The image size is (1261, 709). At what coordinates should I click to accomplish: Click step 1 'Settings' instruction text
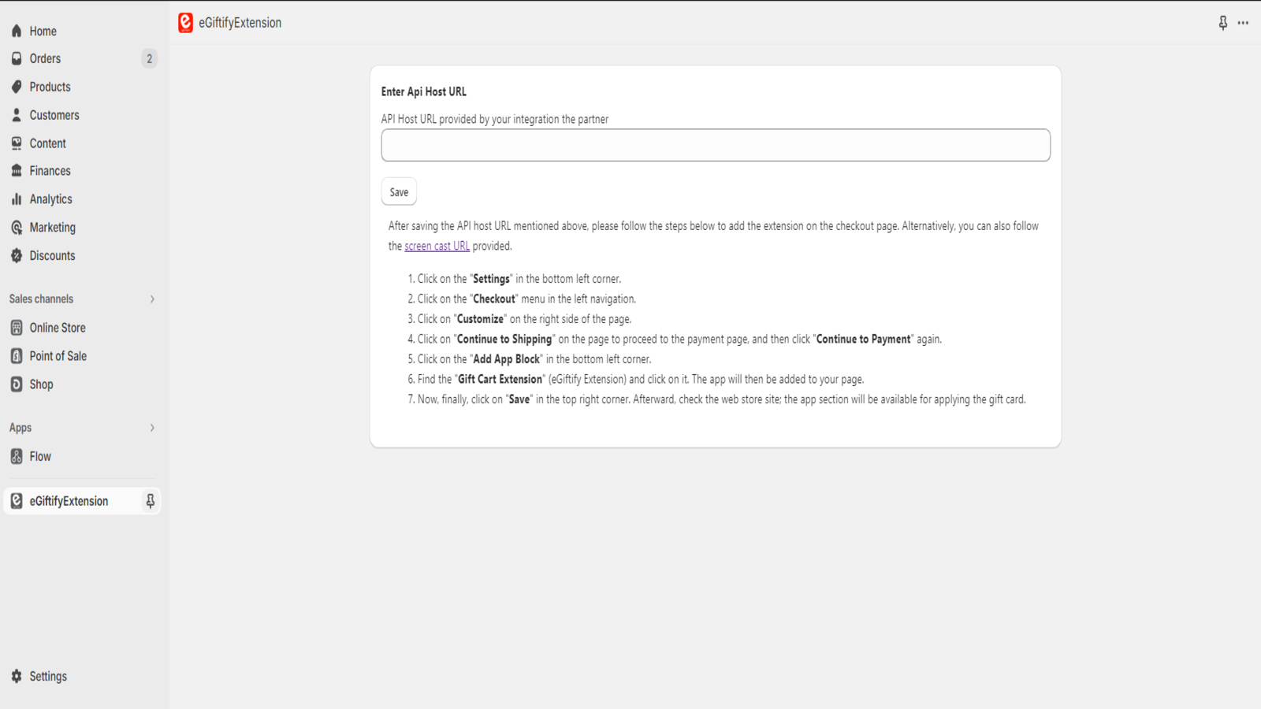[492, 279]
